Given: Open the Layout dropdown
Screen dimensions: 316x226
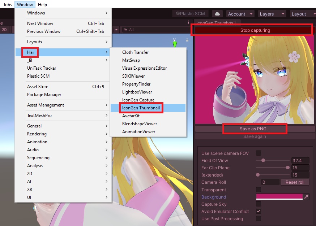Looking at the screenshot, I should 303,14.
